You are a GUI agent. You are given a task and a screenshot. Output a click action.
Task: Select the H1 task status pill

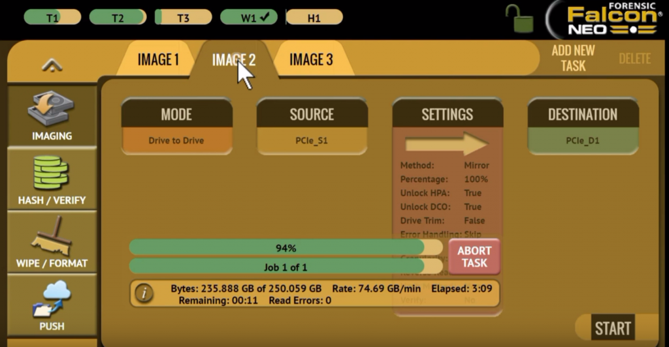coord(314,18)
